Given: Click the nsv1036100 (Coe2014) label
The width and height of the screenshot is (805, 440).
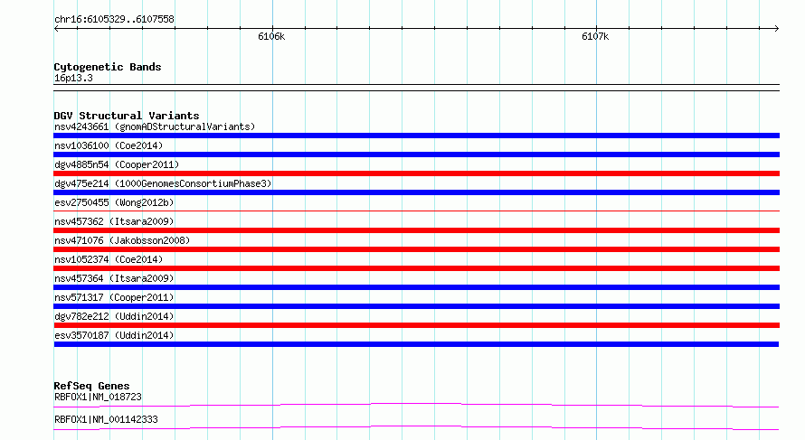Looking at the screenshot, I should point(109,145).
